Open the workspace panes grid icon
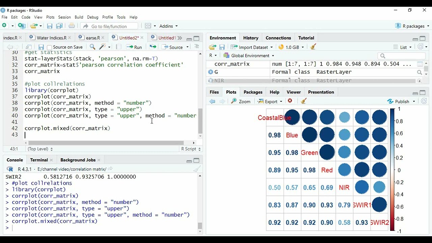This screenshot has height=243, width=432. (148, 26)
